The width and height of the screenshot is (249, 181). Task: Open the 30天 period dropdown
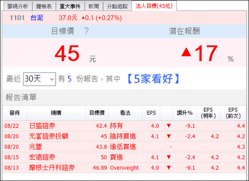tap(39, 79)
